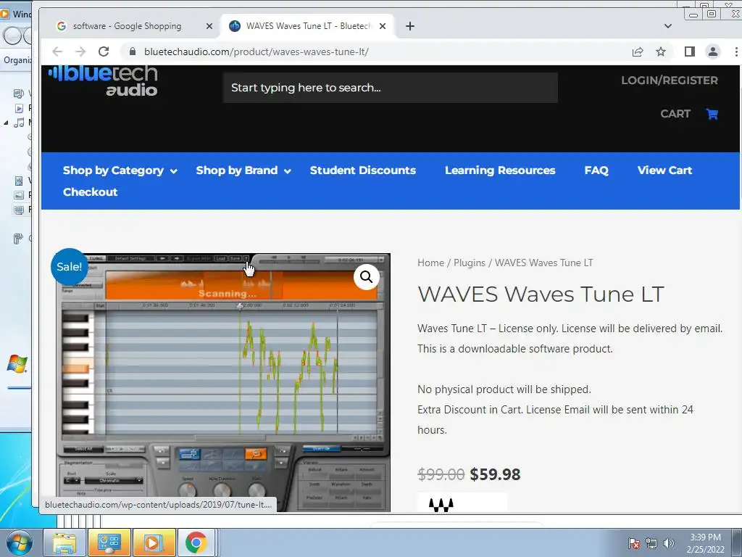The image size is (742, 557).
Task: Close the WAVES Waves Tune LT tab
Action: tap(383, 26)
